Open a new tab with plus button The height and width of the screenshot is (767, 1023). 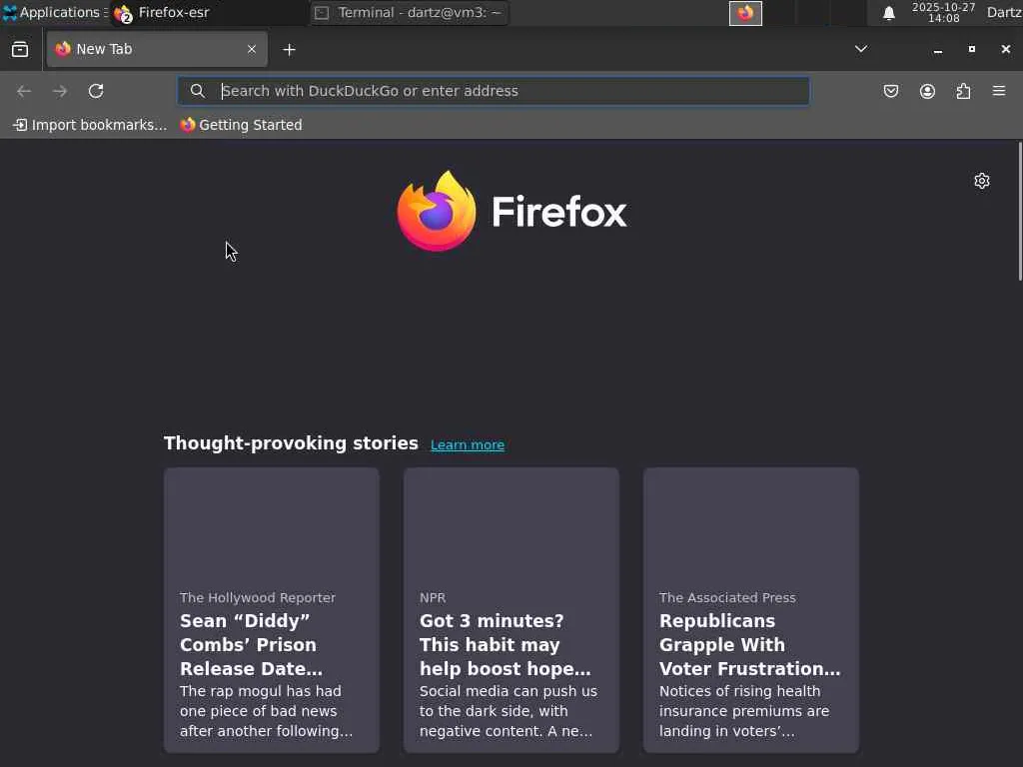[x=289, y=50]
